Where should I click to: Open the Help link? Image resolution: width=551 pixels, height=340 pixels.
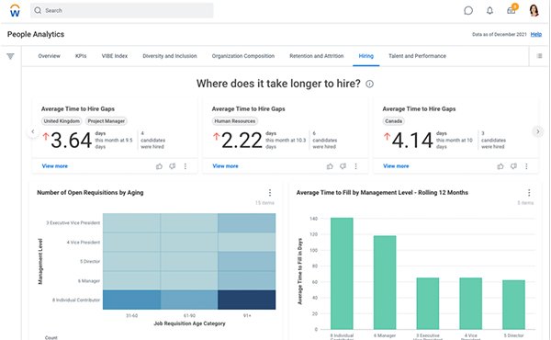coord(536,34)
